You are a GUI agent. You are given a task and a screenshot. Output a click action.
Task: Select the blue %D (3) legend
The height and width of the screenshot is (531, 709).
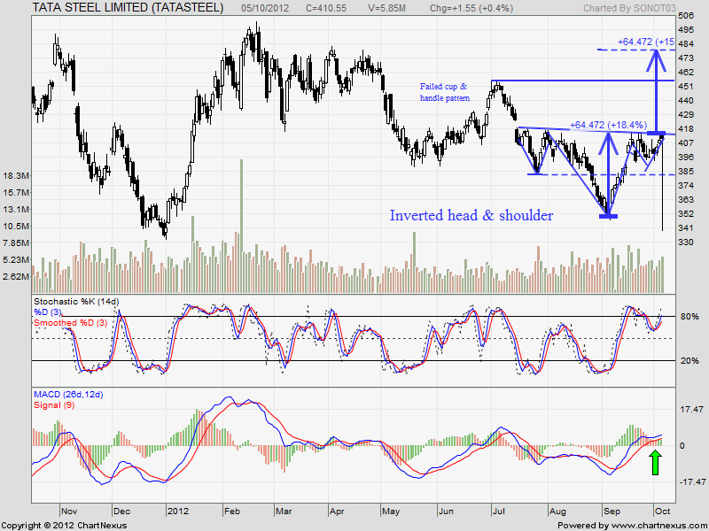pos(48,312)
